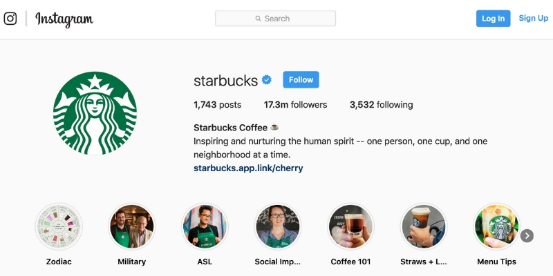Screen dimensions: 553x276
Task: Open the Starbucks siren profile picture
Action: [95, 113]
